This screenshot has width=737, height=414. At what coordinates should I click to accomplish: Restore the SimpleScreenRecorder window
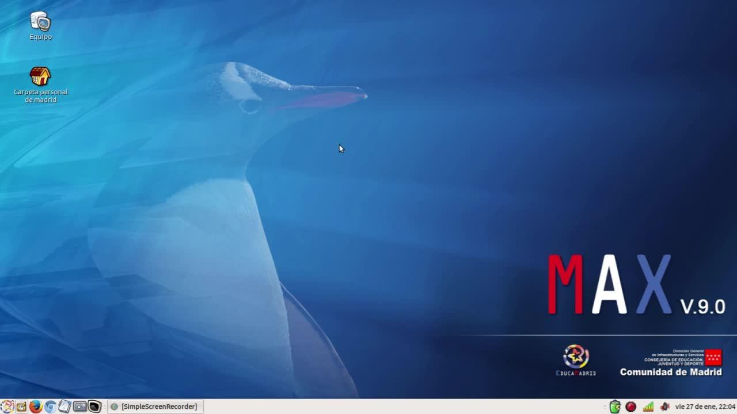coord(155,407)
